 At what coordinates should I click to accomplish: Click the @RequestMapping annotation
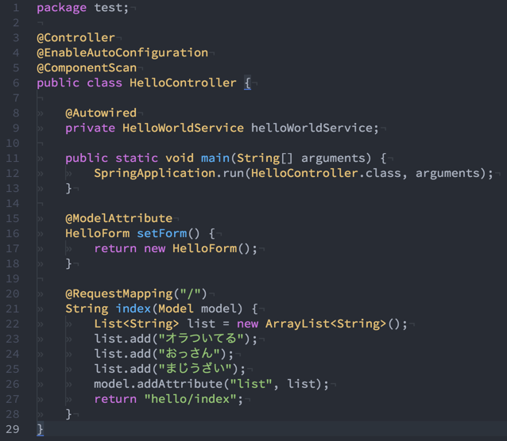tap(118, 294)
